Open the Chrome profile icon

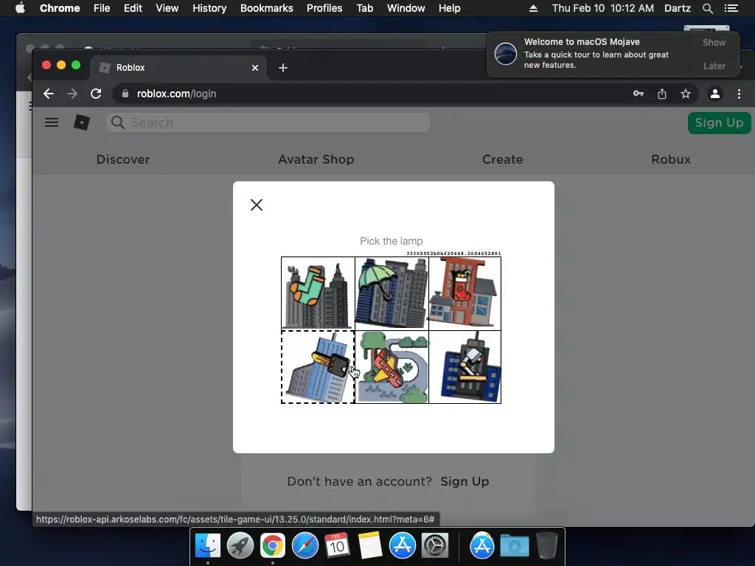[x=715, y=94]
